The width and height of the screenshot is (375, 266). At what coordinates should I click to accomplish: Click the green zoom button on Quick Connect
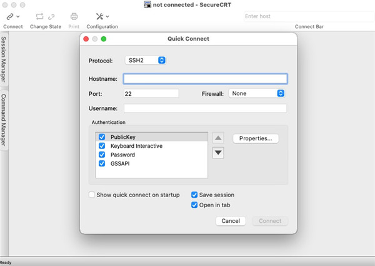pyautogui.click(x=104, y=39)
